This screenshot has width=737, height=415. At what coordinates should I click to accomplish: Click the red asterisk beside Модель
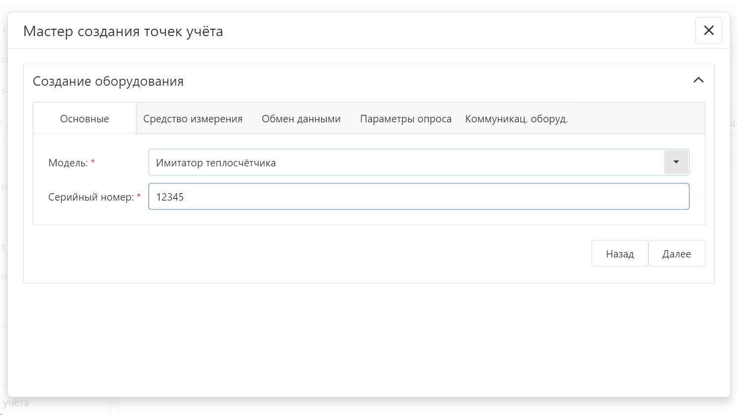[93, 162]
